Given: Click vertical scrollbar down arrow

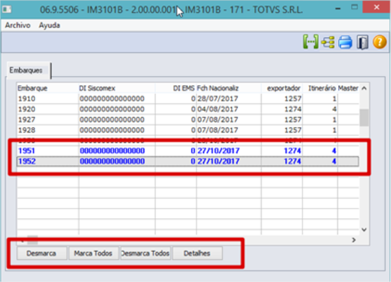Looking at the screenshot, I should 364,229.
